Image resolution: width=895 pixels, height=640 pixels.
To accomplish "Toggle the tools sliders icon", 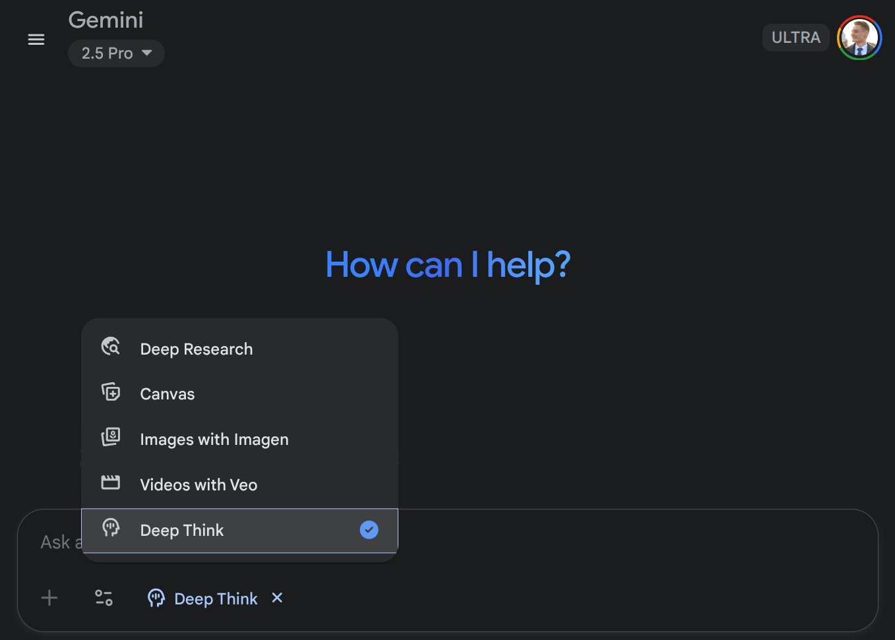I will click(x=104, y=598).
